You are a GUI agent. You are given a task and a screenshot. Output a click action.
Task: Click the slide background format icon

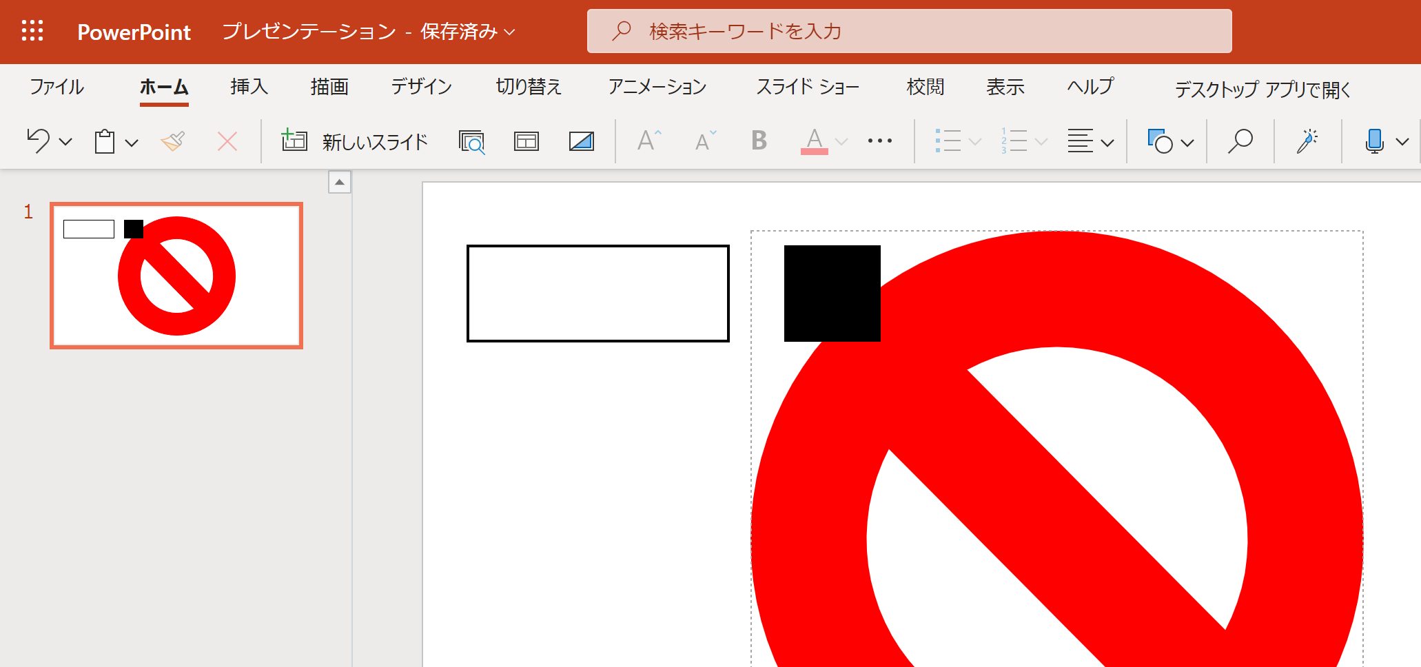pyautogui.click(x=582, y=141)
